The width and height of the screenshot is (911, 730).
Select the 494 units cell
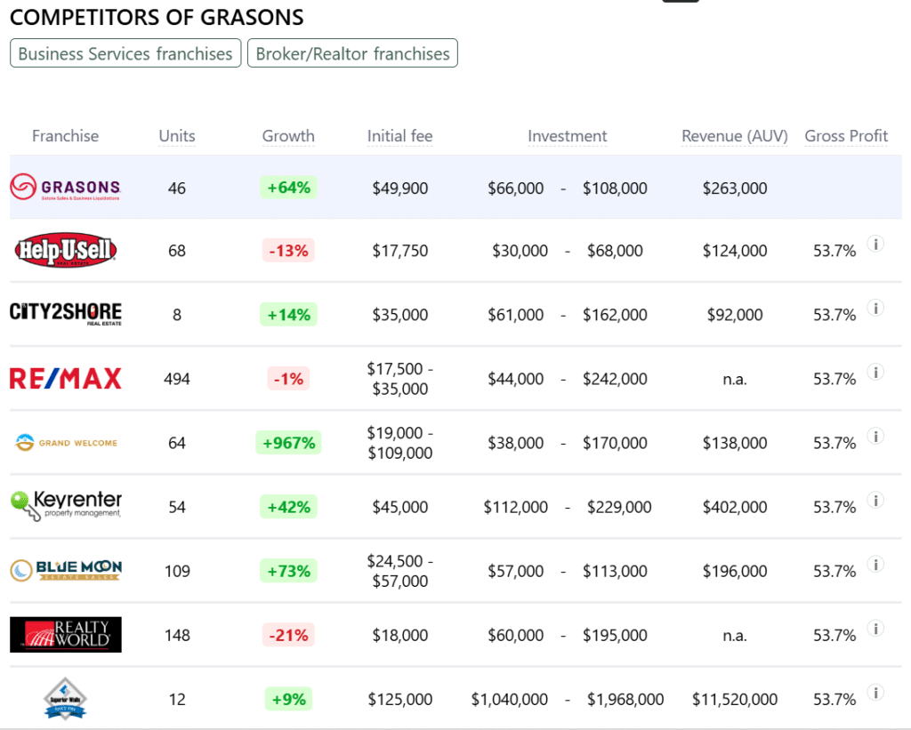point(177,380)
